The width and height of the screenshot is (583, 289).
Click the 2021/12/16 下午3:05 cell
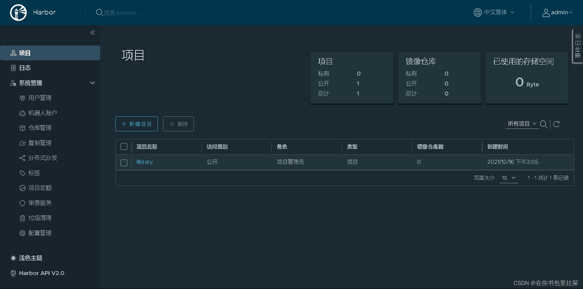(x=513, y=162)
